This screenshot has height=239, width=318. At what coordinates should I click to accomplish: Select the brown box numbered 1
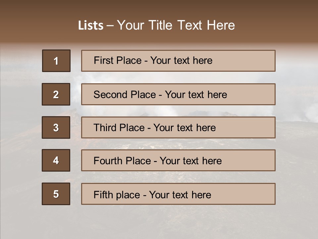click(x=56, y=61)
